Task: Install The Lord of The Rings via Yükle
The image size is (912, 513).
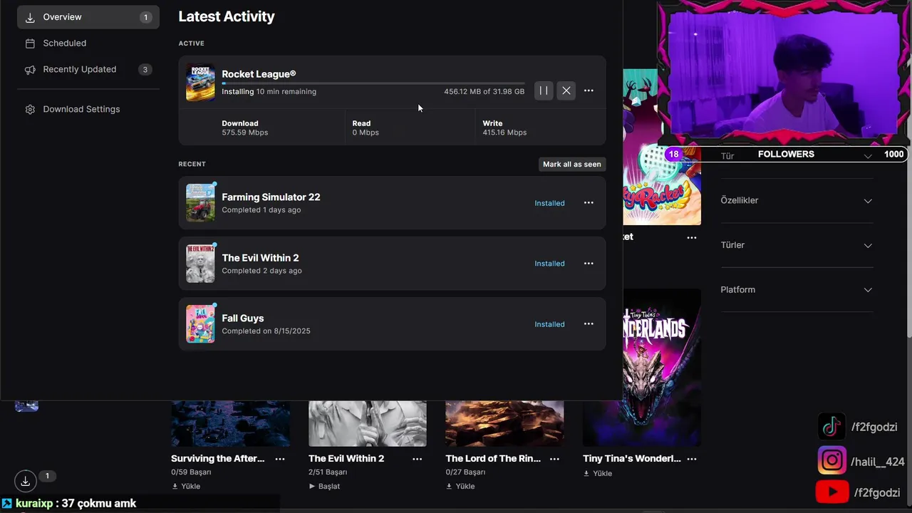Action: pyautogui.click(x=460, y=486)
